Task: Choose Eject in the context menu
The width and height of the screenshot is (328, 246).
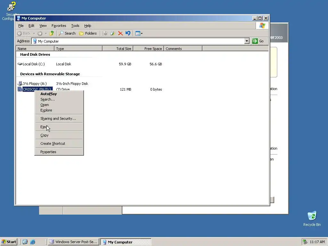Action: click(59, 127)
